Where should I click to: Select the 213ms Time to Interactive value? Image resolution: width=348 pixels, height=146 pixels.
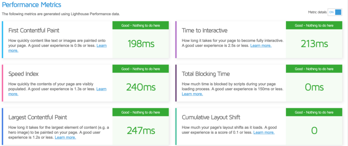pyautogui.click(x=314, y=44)
